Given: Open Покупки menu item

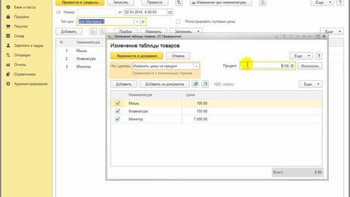Looking at the screenshot, I should tap(21, 26).
